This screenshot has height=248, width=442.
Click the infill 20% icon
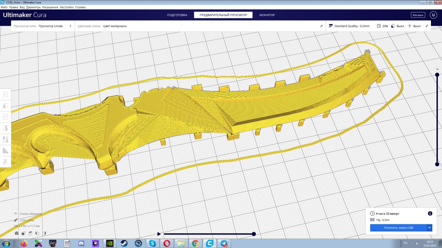tap(379, 26)
